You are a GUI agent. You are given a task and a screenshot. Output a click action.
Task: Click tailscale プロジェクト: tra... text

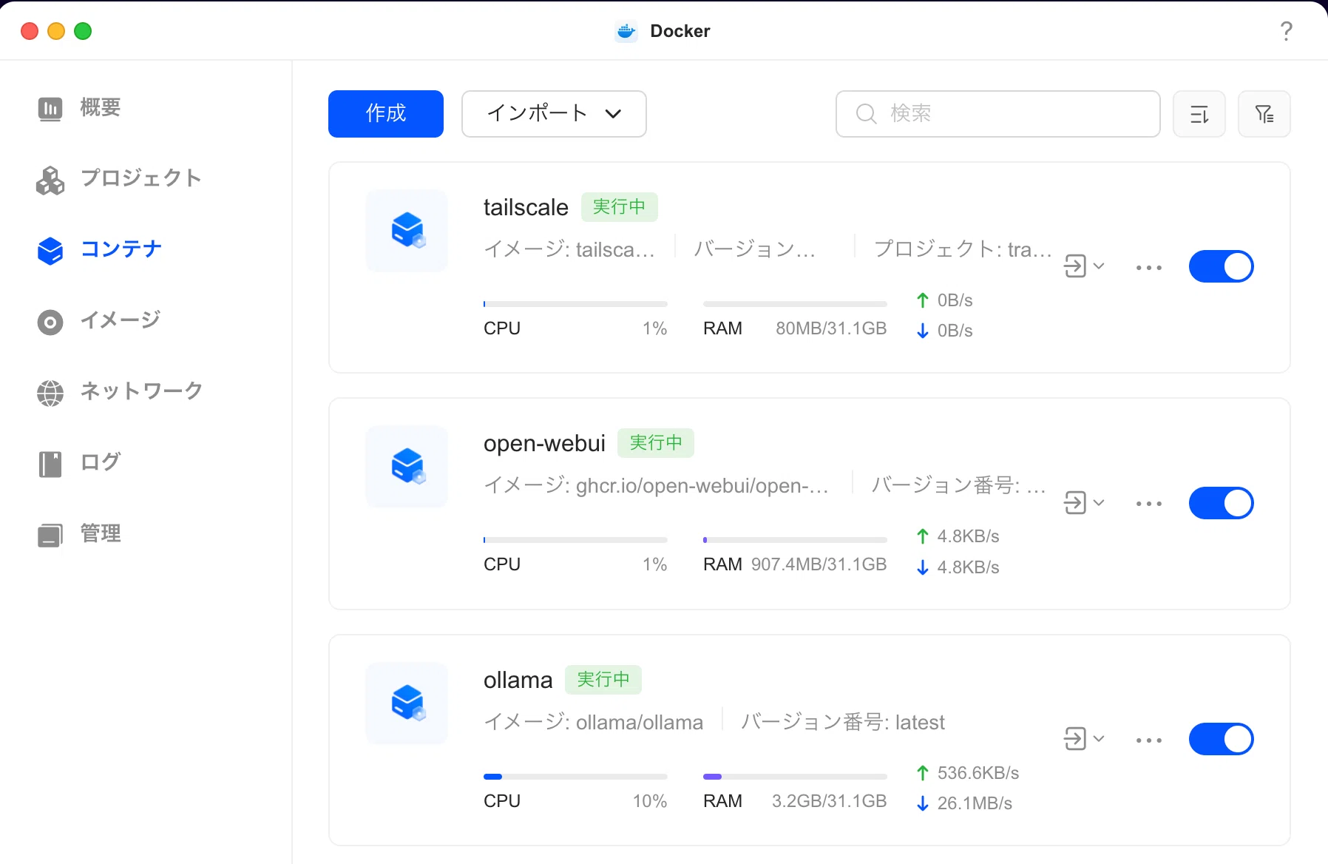tap(963, 249)
